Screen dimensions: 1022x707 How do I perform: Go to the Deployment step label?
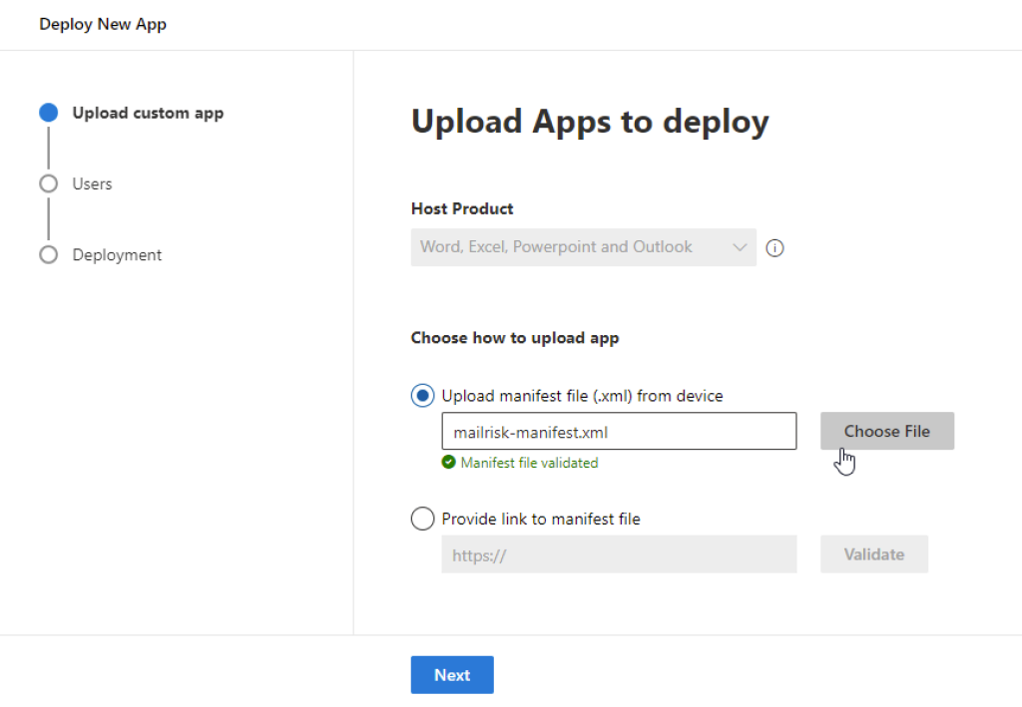(x=117, y=255)
